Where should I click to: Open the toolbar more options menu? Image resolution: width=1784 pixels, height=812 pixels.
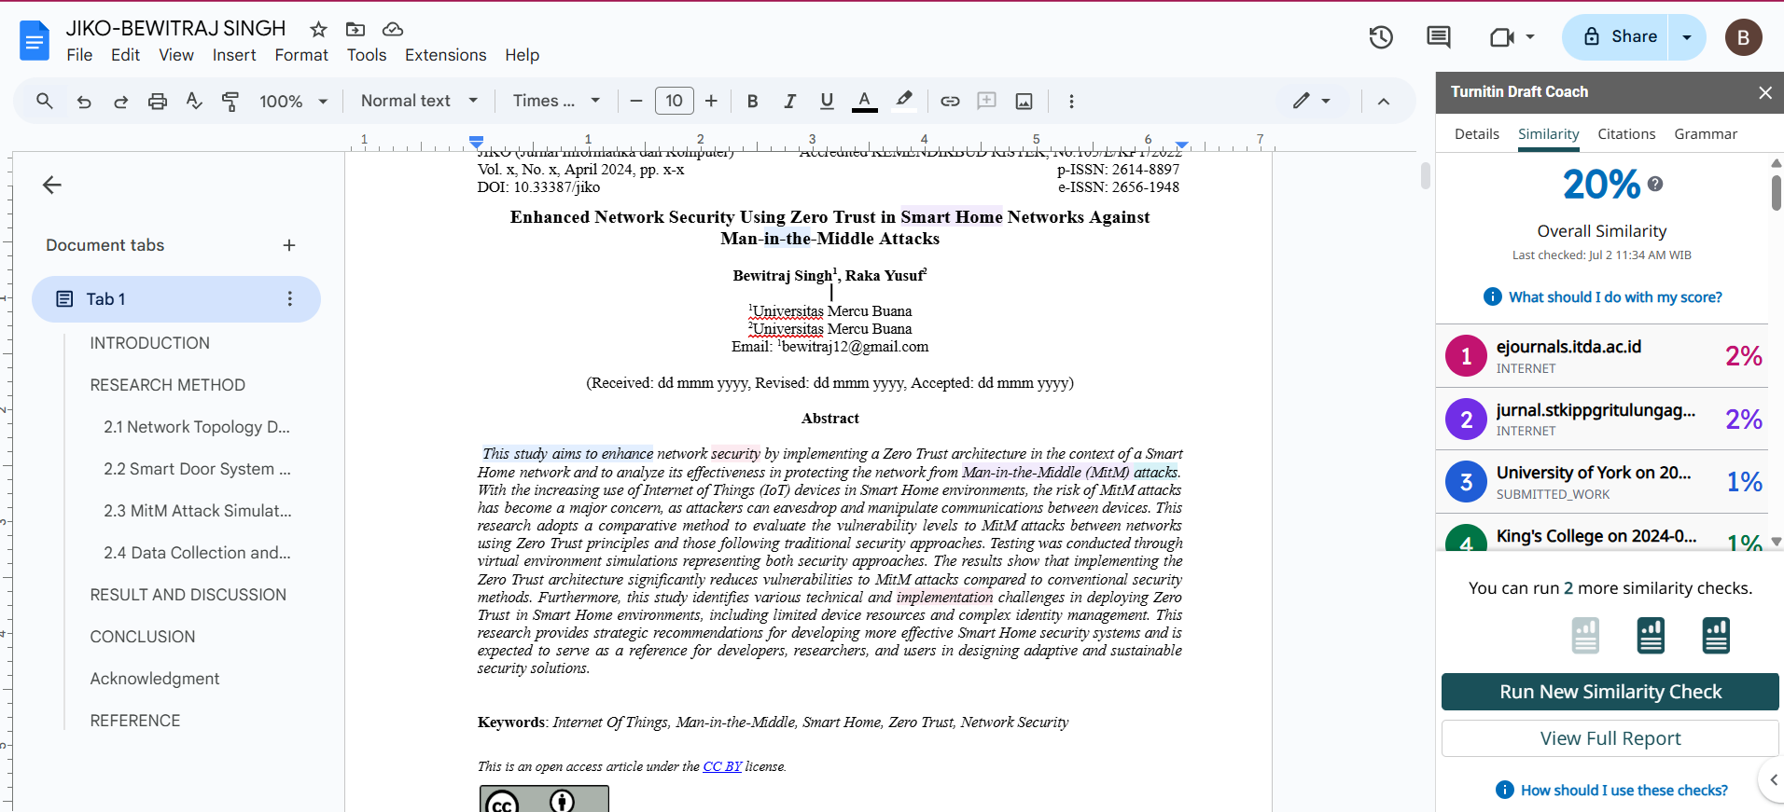click(x=1071, y=101)
